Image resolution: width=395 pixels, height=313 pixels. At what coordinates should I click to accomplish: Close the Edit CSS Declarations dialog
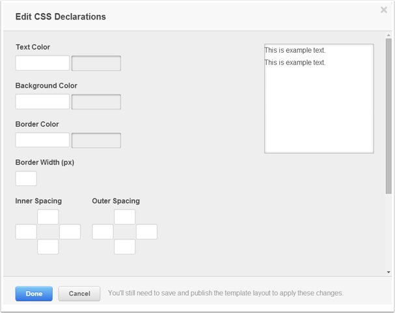384,10
